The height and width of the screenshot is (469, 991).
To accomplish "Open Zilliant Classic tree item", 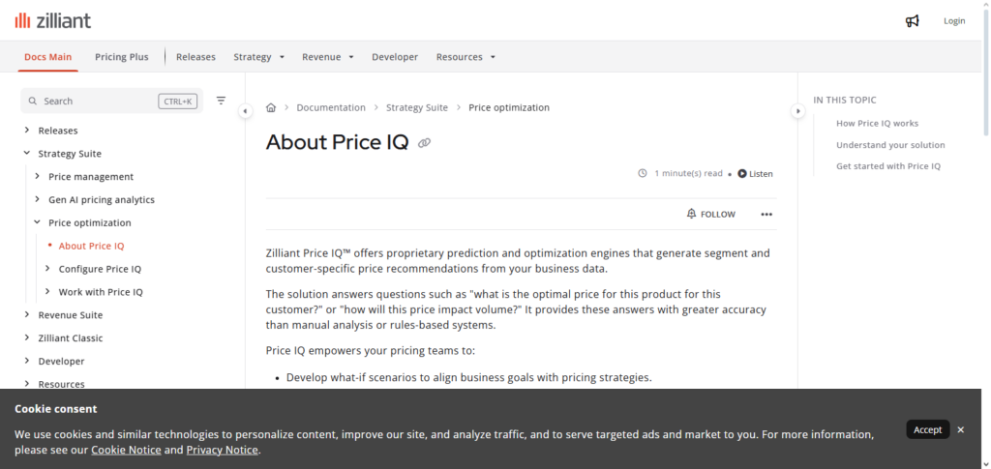I will pyautogui.click(x=70, y=337).
